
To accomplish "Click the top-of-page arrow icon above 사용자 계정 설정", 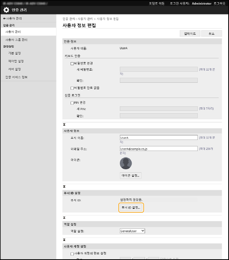I will click(64, 240).
